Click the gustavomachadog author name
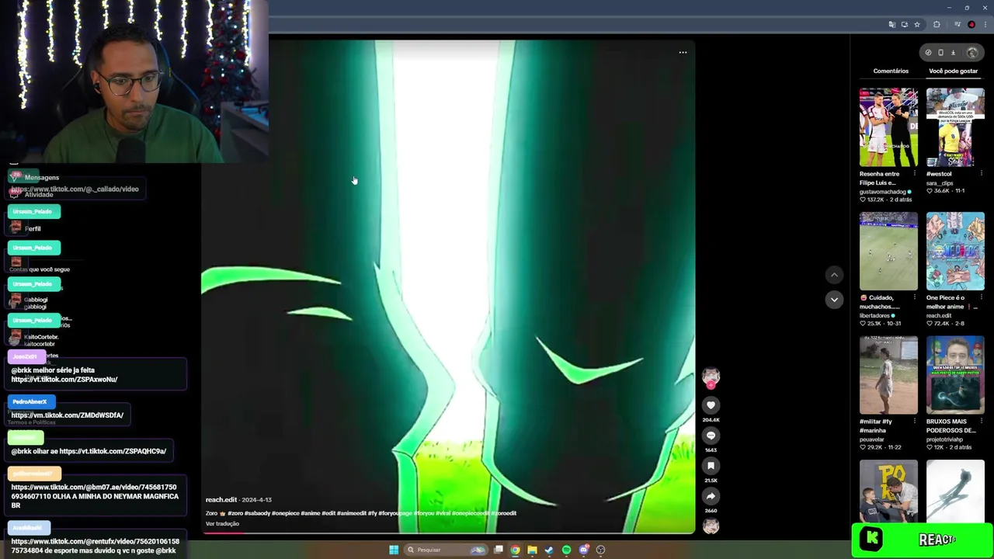Screen dimensions: 994x559 883,192
